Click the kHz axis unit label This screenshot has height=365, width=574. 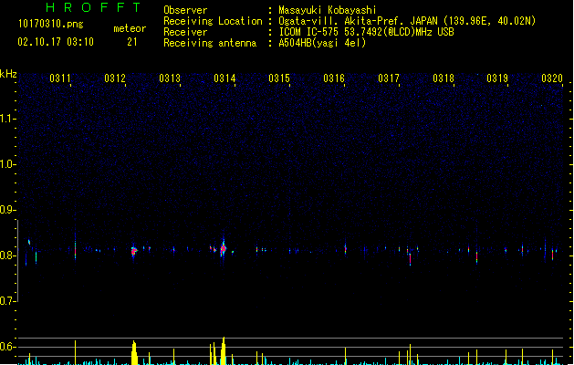[8, 74]
